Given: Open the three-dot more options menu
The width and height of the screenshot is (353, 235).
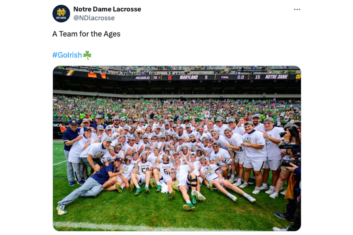Looking at the screenshot, I should [x=297, y=9].
